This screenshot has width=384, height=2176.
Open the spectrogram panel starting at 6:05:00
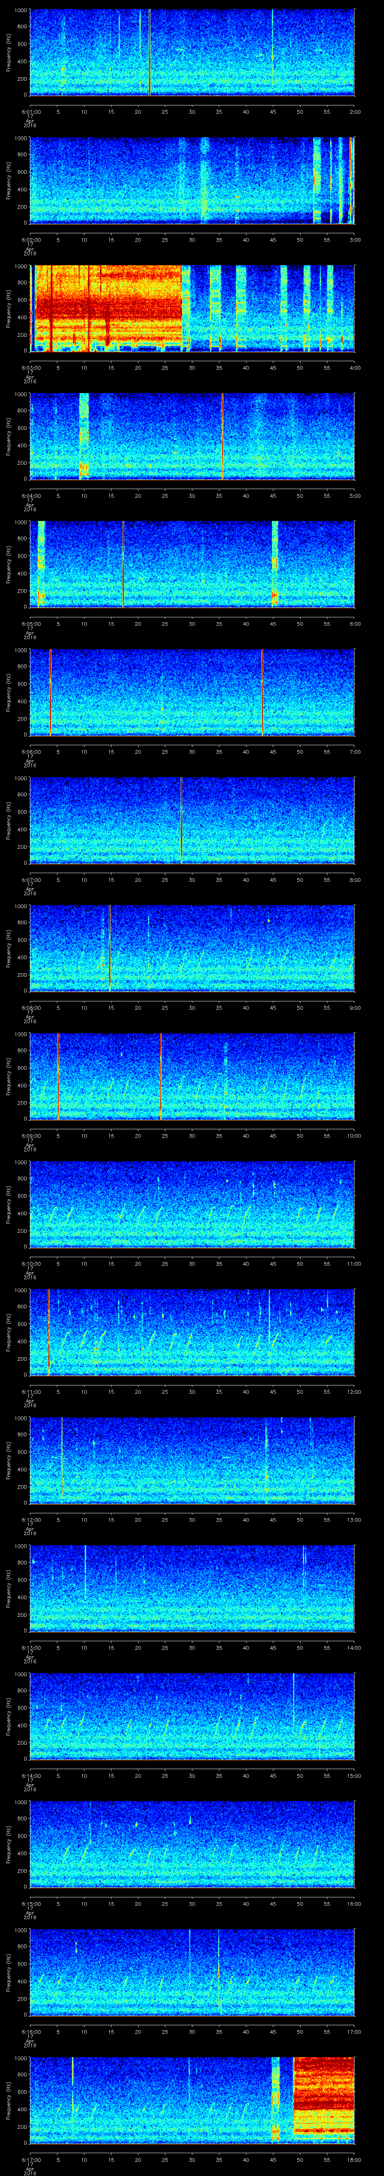(x=192, y=564)
